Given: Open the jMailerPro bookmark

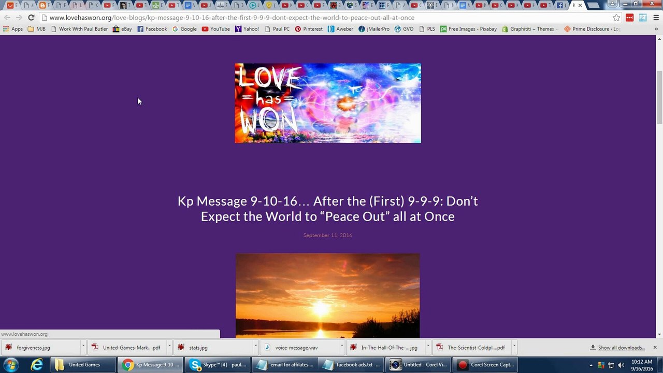Looking at the screenshot, I should pos(374,29).
